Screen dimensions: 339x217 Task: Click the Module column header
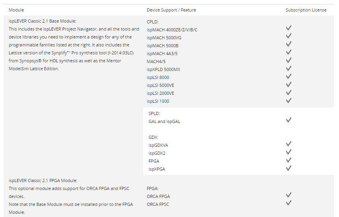click(x=16, y=10)
